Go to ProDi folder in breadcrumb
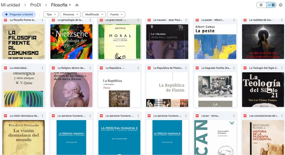This screenshot has width=285, height=155. [35, 5]
